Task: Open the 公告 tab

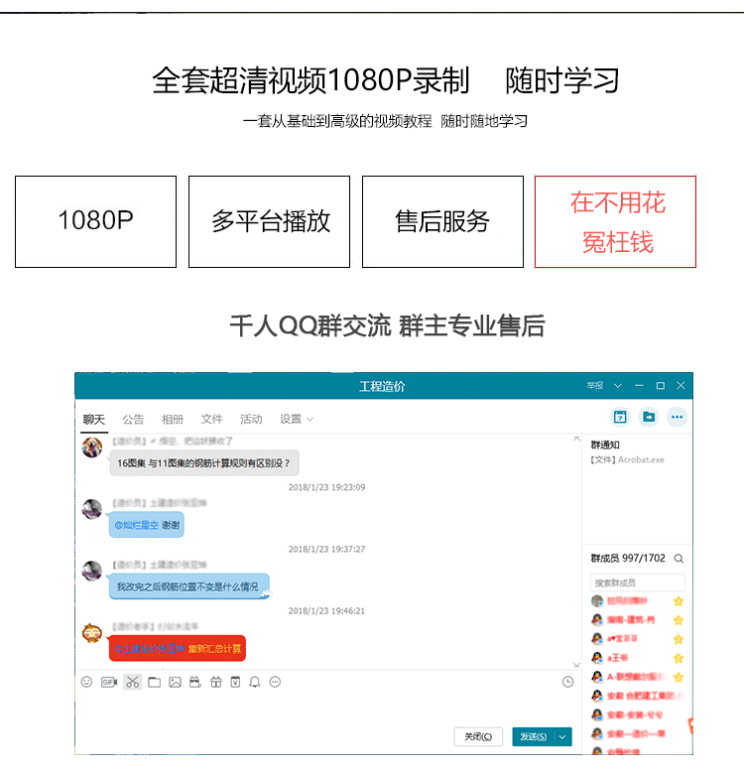Action: 133,419
